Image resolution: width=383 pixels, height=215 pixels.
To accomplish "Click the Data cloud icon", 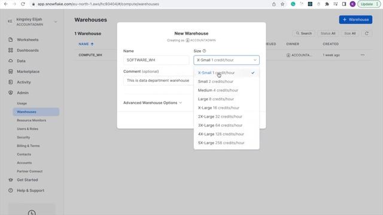I will pyautogui.click(x=11, y=61).
